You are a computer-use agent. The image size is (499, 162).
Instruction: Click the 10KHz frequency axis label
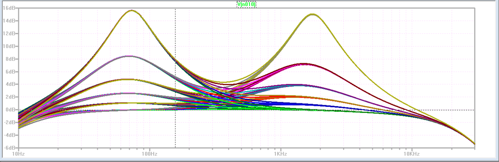coord(411,154)
